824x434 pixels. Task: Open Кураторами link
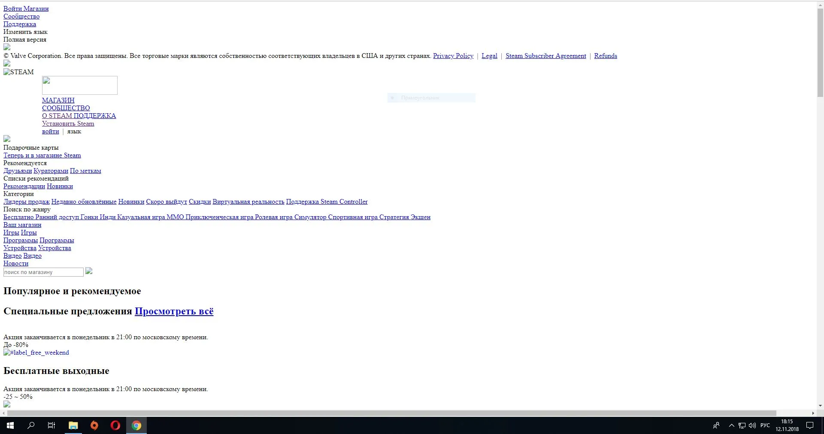coord(51,171)
